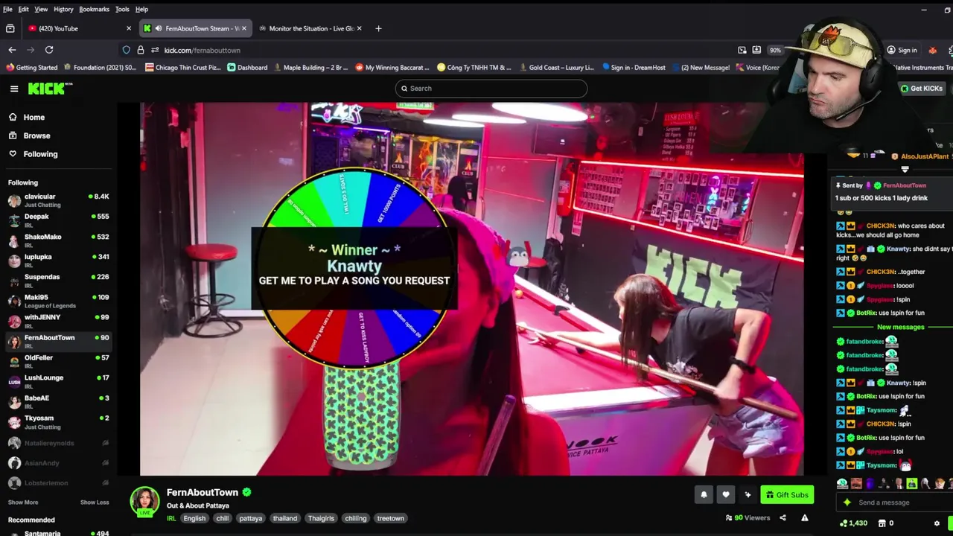Open the recommended Santamaria channel

[58, 533]
